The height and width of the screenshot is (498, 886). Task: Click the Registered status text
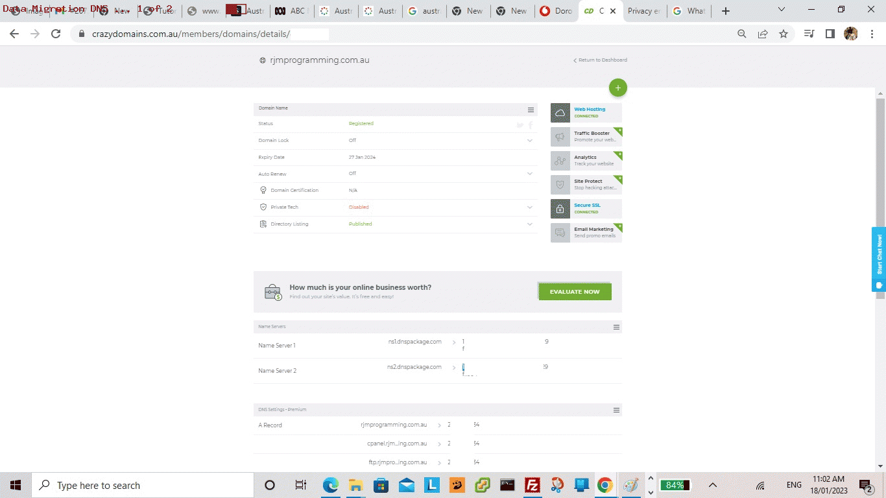point(361,124)
